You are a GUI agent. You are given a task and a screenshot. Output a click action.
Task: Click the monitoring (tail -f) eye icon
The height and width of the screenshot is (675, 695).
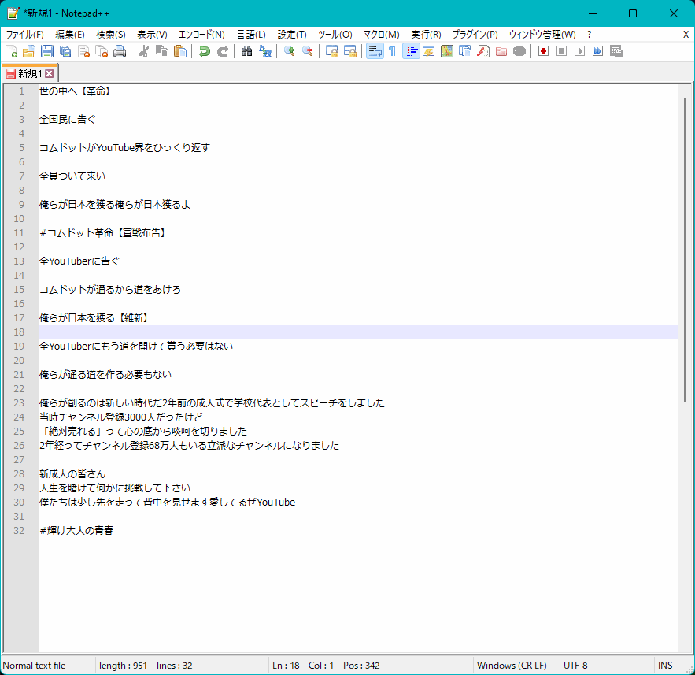pyautogui.click(x=519, y=51)
